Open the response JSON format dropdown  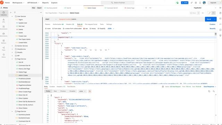coord(82,91)
